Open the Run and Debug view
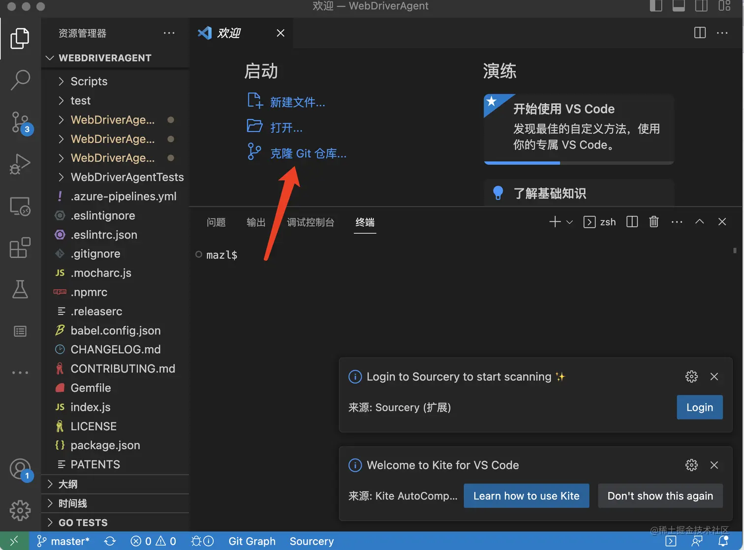Viewport: 744px width, 550px height. (x=20, y=164)
